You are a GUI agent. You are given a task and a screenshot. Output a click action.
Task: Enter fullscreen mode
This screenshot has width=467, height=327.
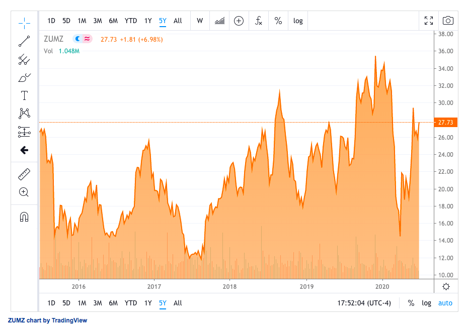pyautogui.click(x=429, y=21)
